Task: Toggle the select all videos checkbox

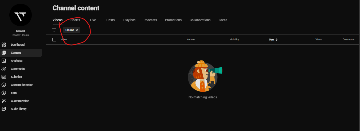Action: pos(54,40)
